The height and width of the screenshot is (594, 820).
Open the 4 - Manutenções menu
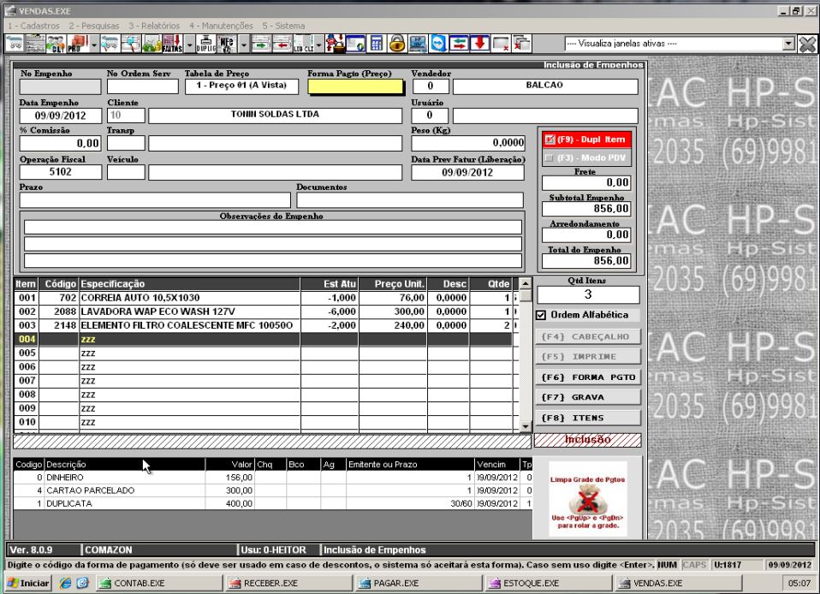pyautogui.click(x=221, y=26)
